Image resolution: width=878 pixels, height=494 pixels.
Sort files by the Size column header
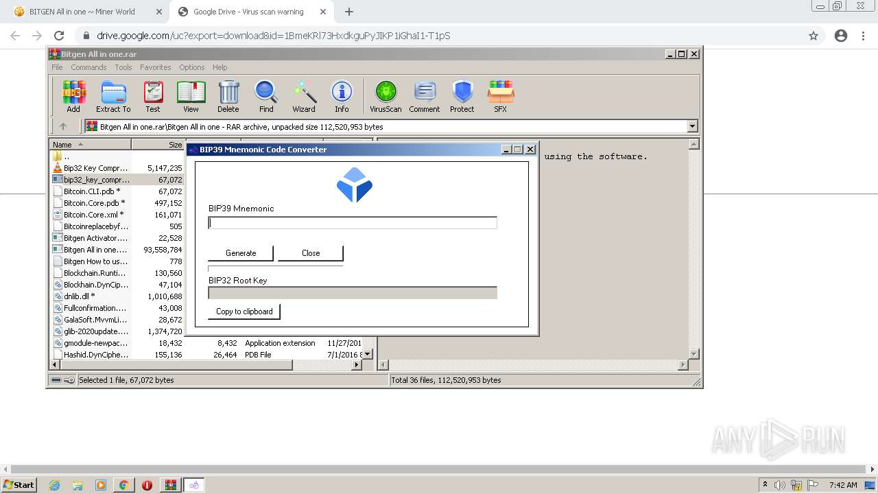pos(158,145)
